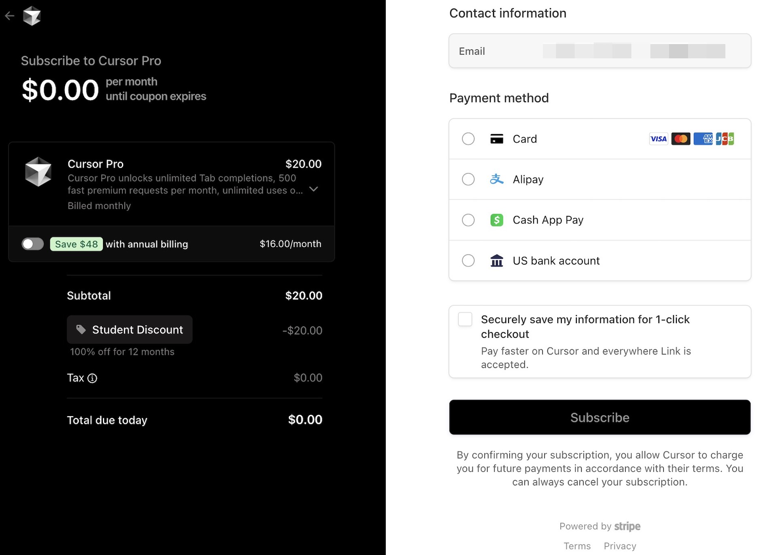Click the Cursor Pro product cube icon
The image size is (757, 555).
click(38, 171)
